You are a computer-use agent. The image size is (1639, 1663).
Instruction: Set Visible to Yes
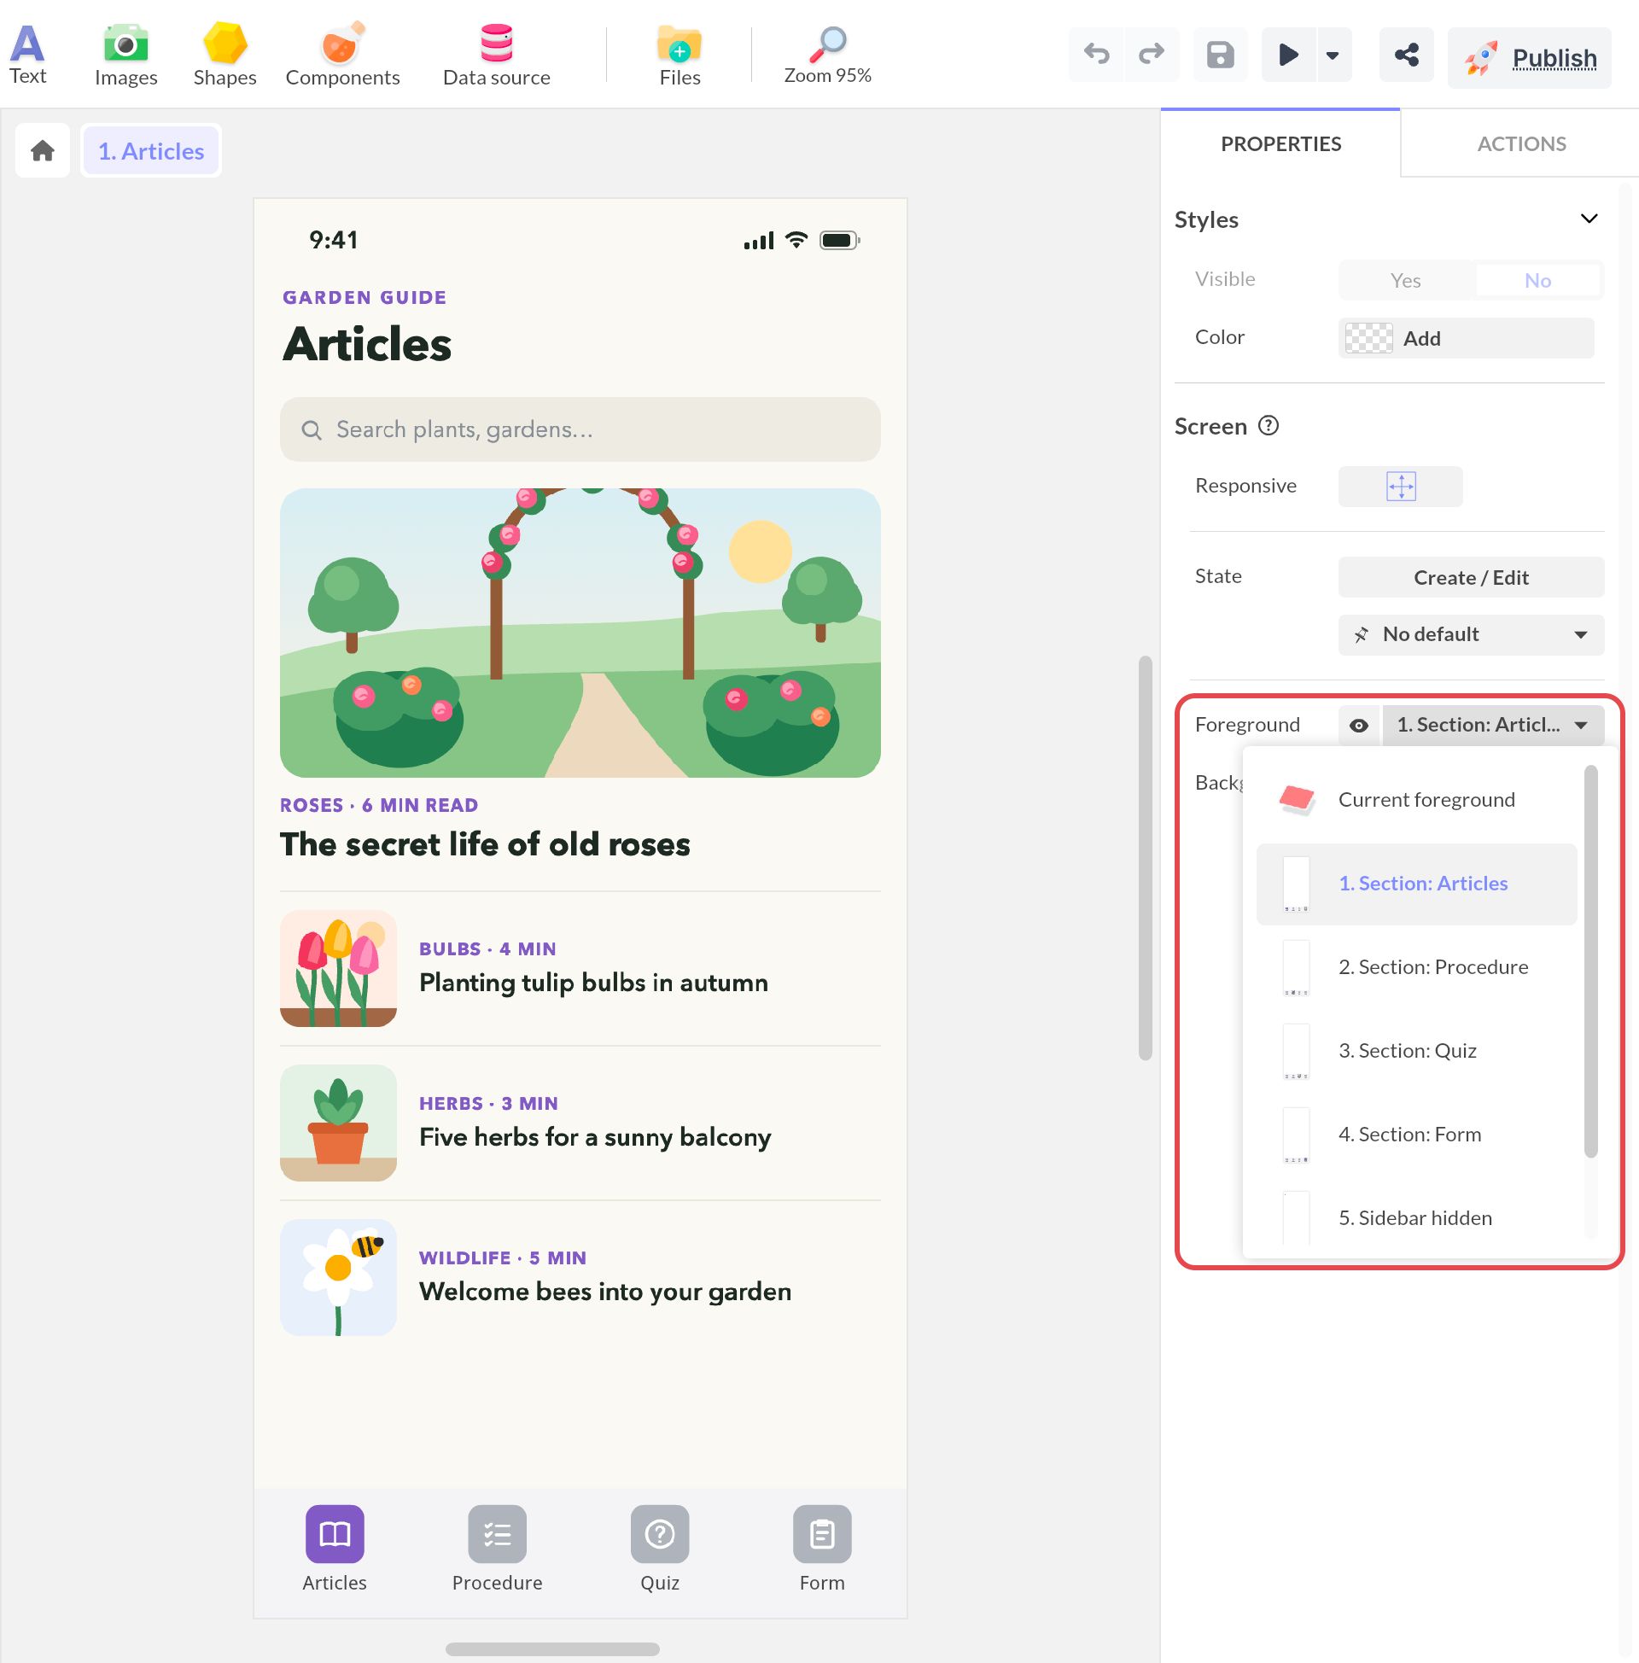point(1405,281)
